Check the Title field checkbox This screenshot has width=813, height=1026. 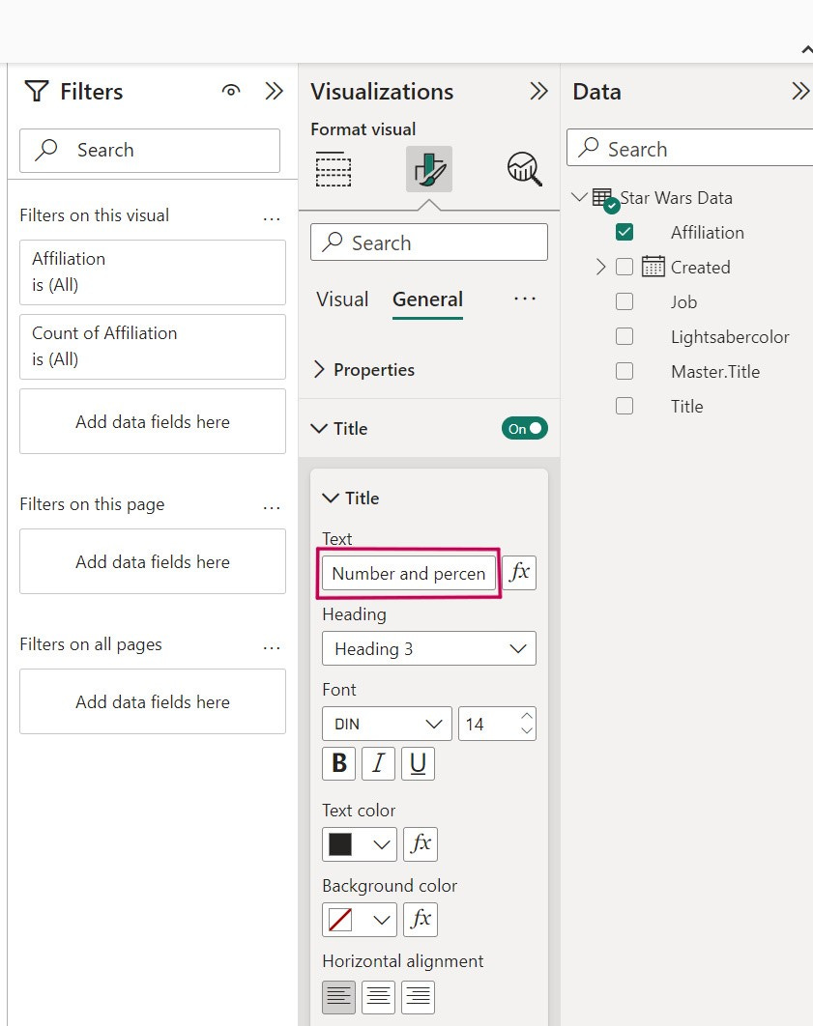[x=624, y=406]
